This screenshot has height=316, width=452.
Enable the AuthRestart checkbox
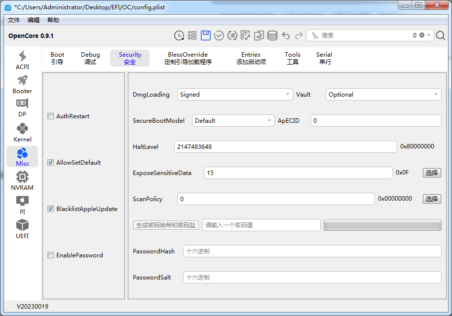click(50, 116)
